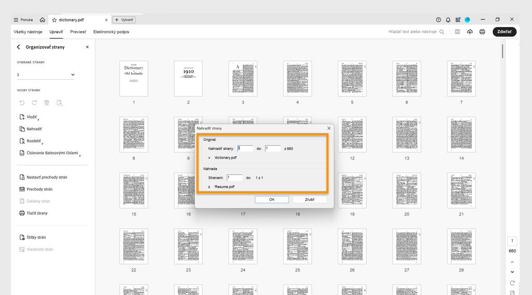Close the Organizovať strany panel
This screenshot has height=295, width=532.
click(87, 47)
